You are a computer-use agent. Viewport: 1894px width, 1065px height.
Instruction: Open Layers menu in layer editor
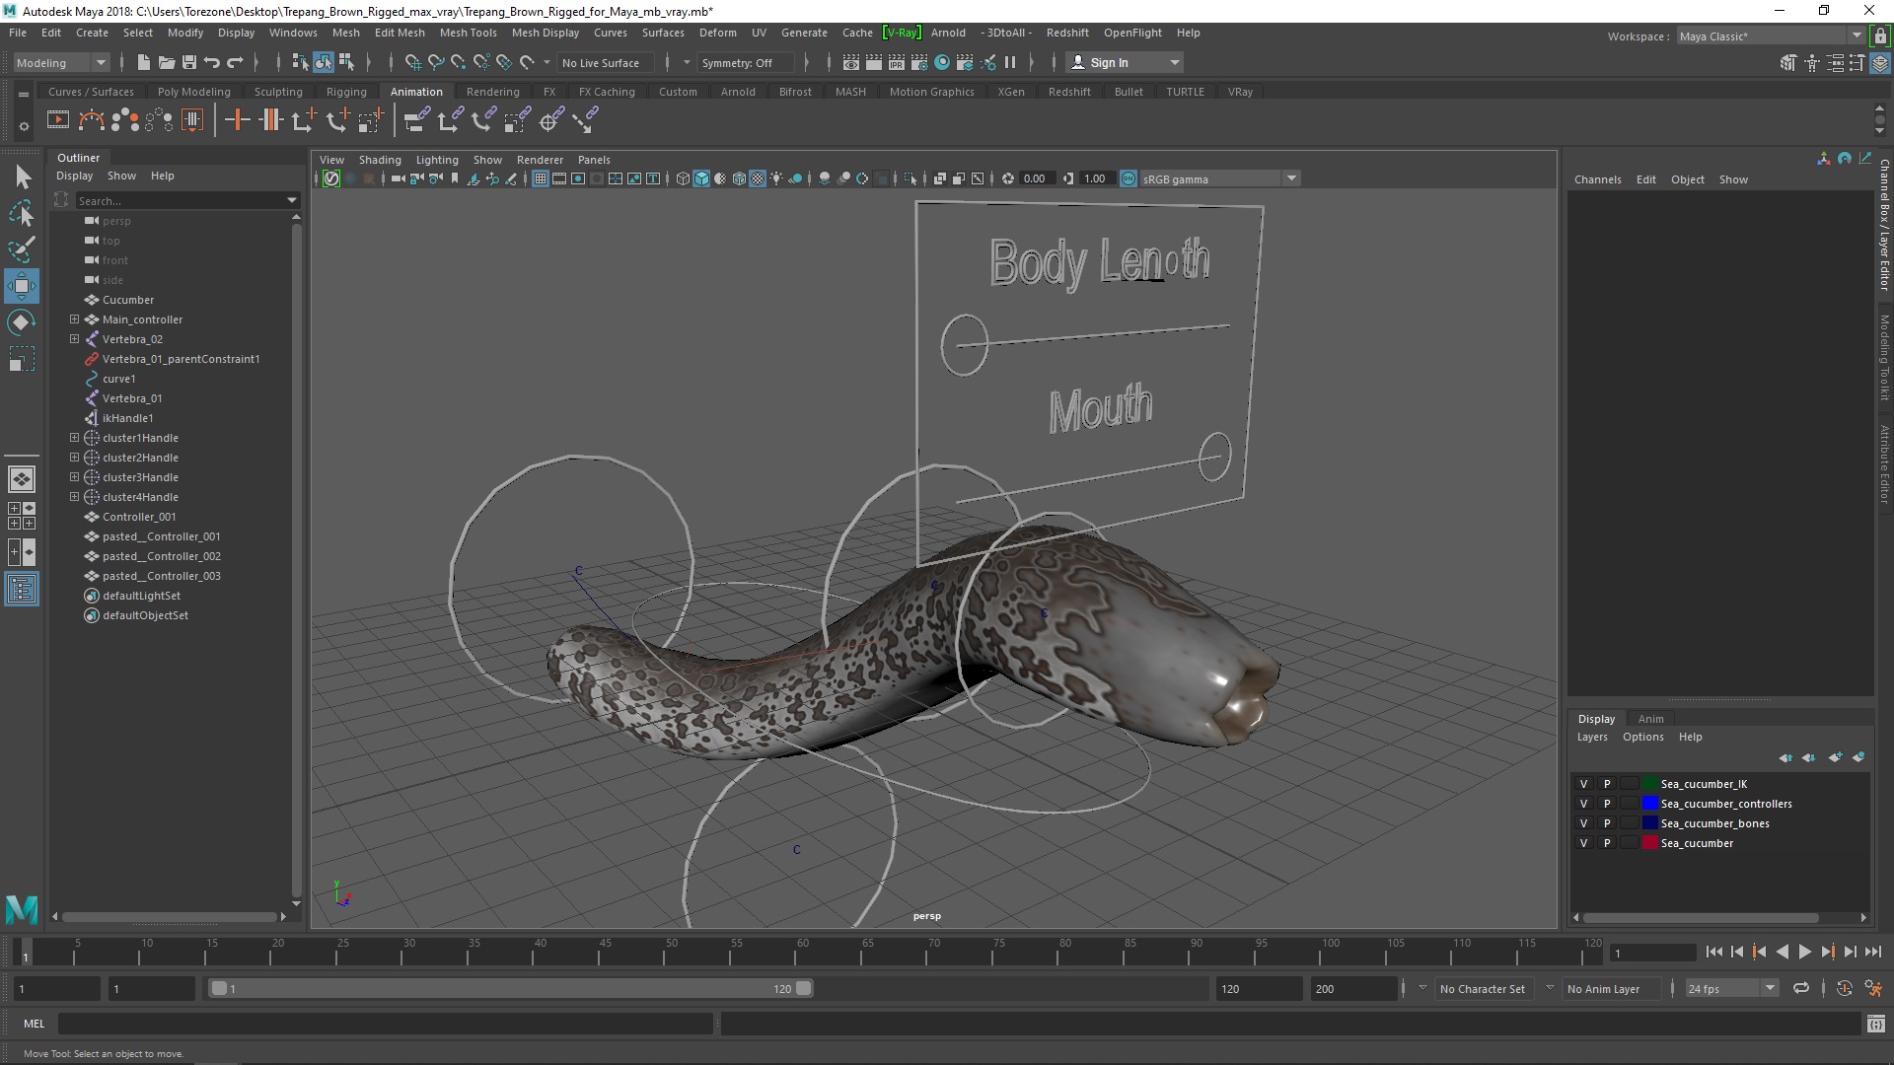[x=1592, y=737]
